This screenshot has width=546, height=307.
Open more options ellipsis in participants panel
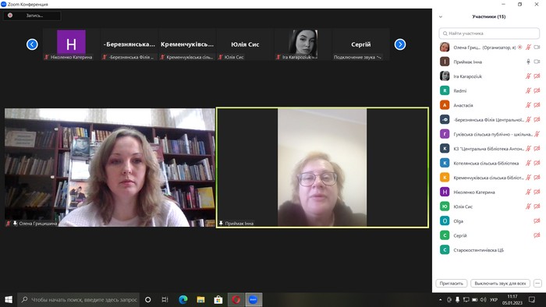coord(537,284)
